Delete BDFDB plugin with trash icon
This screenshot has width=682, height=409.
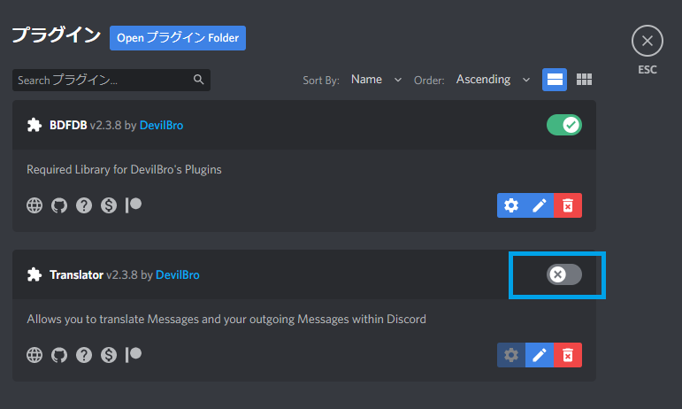pos(568,205)
